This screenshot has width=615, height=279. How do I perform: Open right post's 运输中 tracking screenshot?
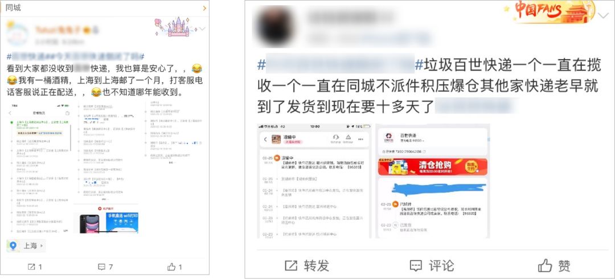(314, 181)
